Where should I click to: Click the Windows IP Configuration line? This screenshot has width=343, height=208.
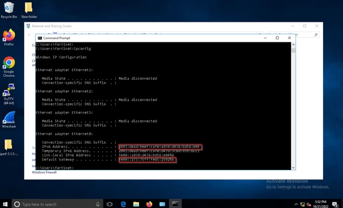pos(61,57)
